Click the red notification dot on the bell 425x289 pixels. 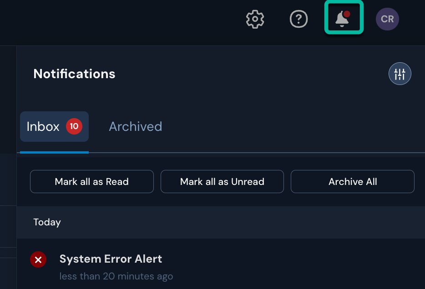coord(348,13)
